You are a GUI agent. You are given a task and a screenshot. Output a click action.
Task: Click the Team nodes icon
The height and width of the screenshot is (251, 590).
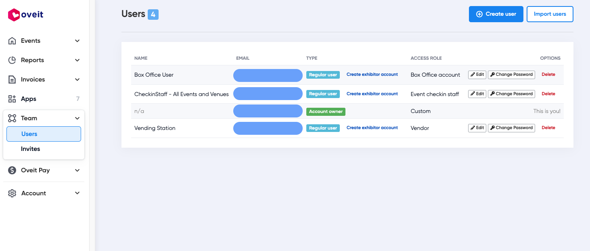click(x=12, y=118)
